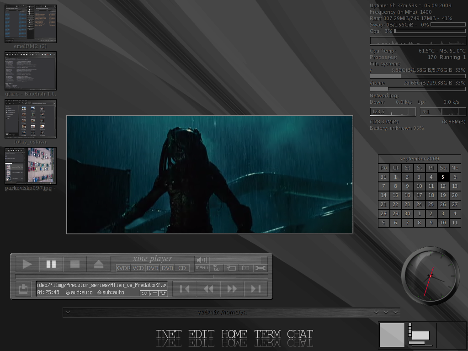
Task: Switch to fotky_oslava window thumbnail
Action: (x=31, y=119)
